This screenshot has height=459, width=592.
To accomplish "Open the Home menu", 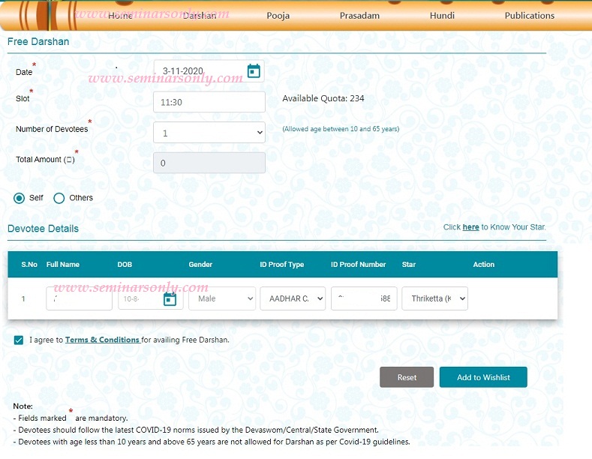I will 120,15.
